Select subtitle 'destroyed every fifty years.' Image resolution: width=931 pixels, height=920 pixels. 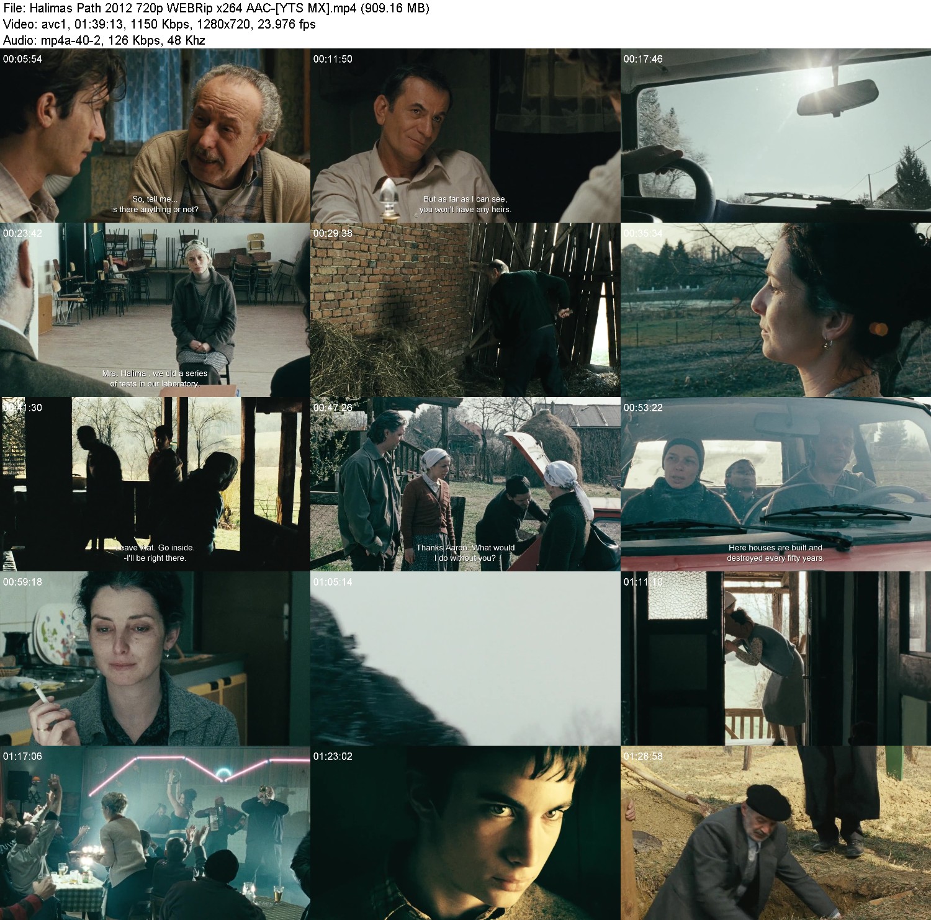pyautogui.click(x=775, y=558)
